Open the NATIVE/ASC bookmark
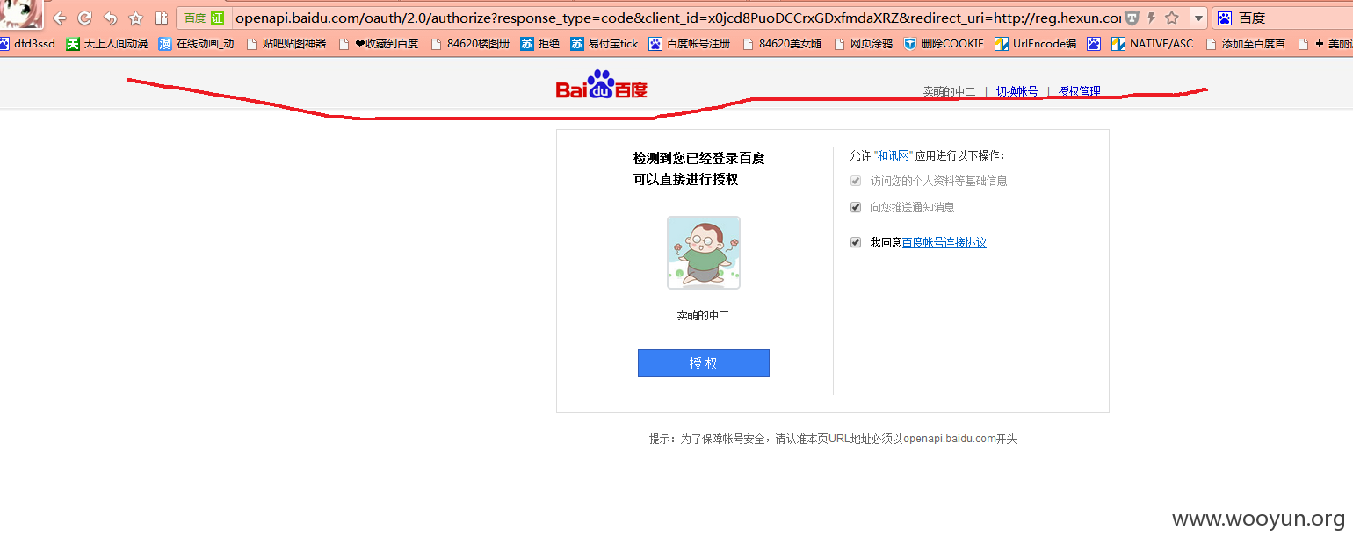 pyautogui.click(x=1153, y=44)
